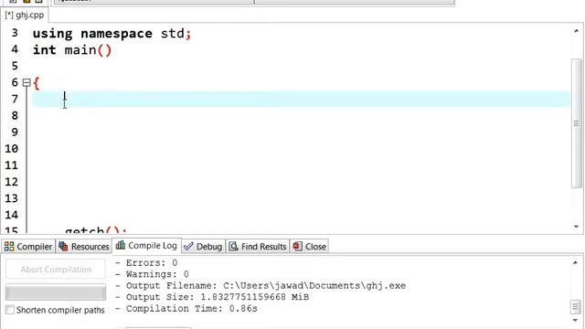
Task: Close the bottom panel via Close tab
Action: click(309, 247)
